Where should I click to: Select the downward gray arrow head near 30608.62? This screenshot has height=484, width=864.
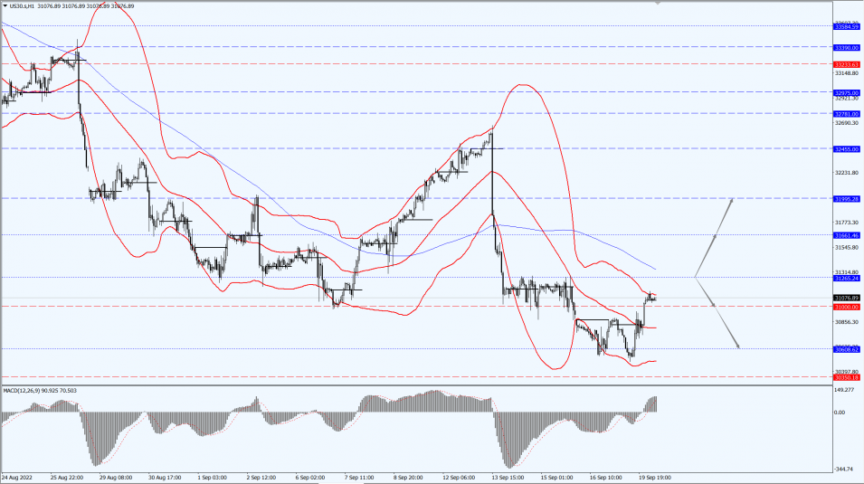(x=738, y=346)
